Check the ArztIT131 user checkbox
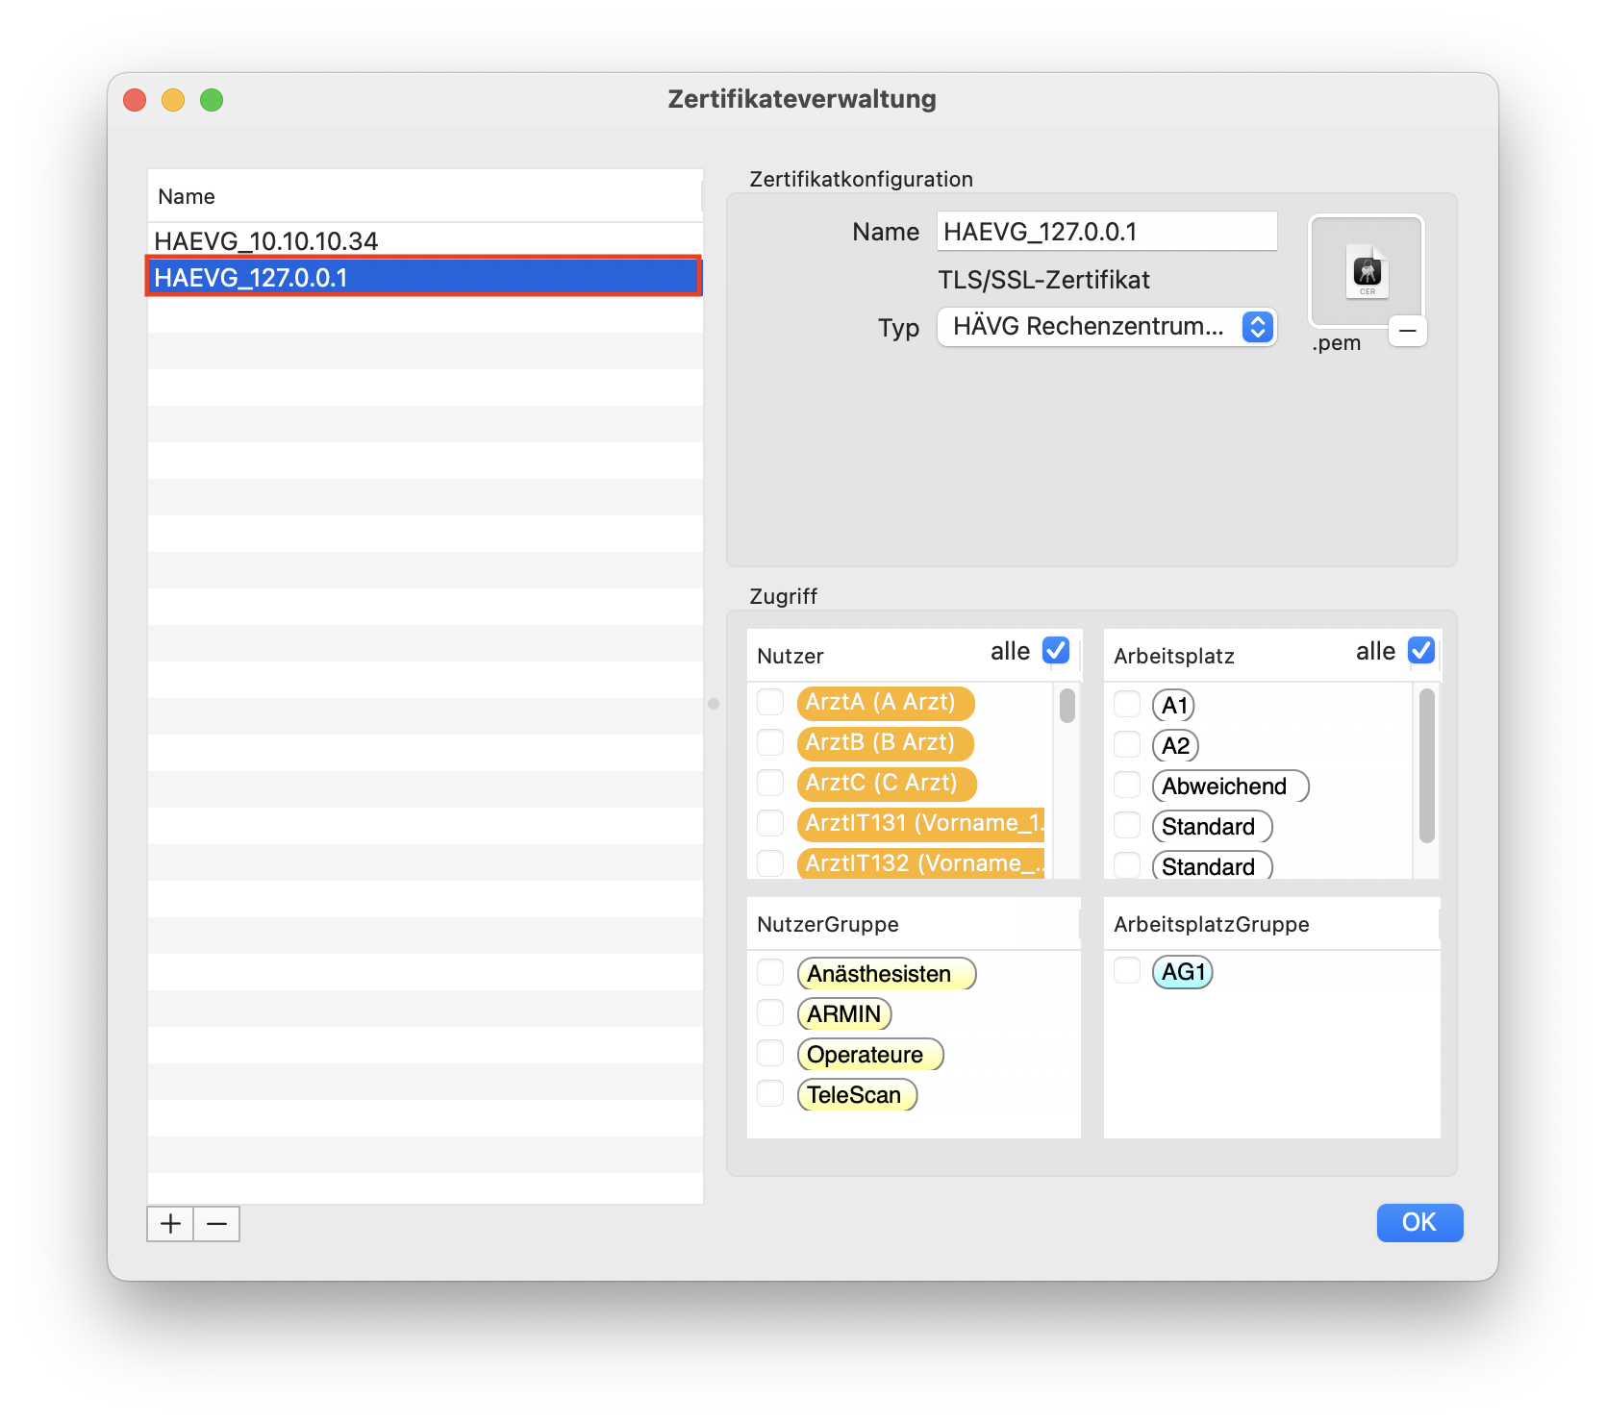The height and width of the screenshot is (1423, 1606). [770, 823]
